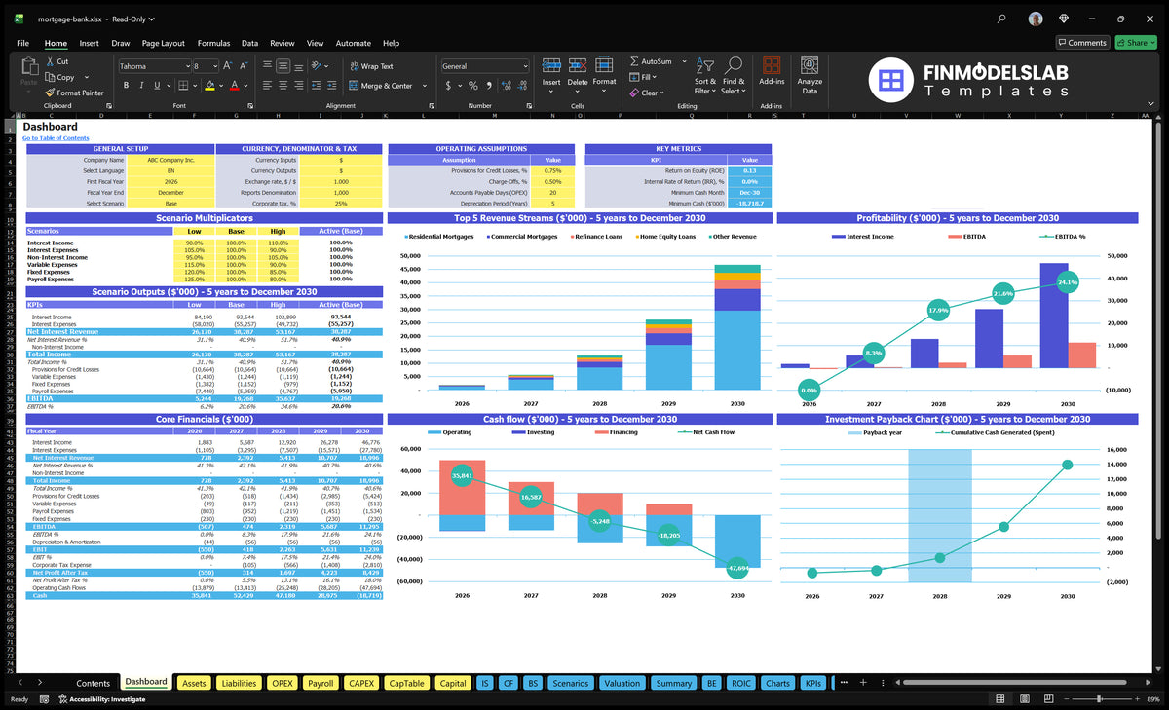Open the Clear dropdown

click(x=647, y=93)
